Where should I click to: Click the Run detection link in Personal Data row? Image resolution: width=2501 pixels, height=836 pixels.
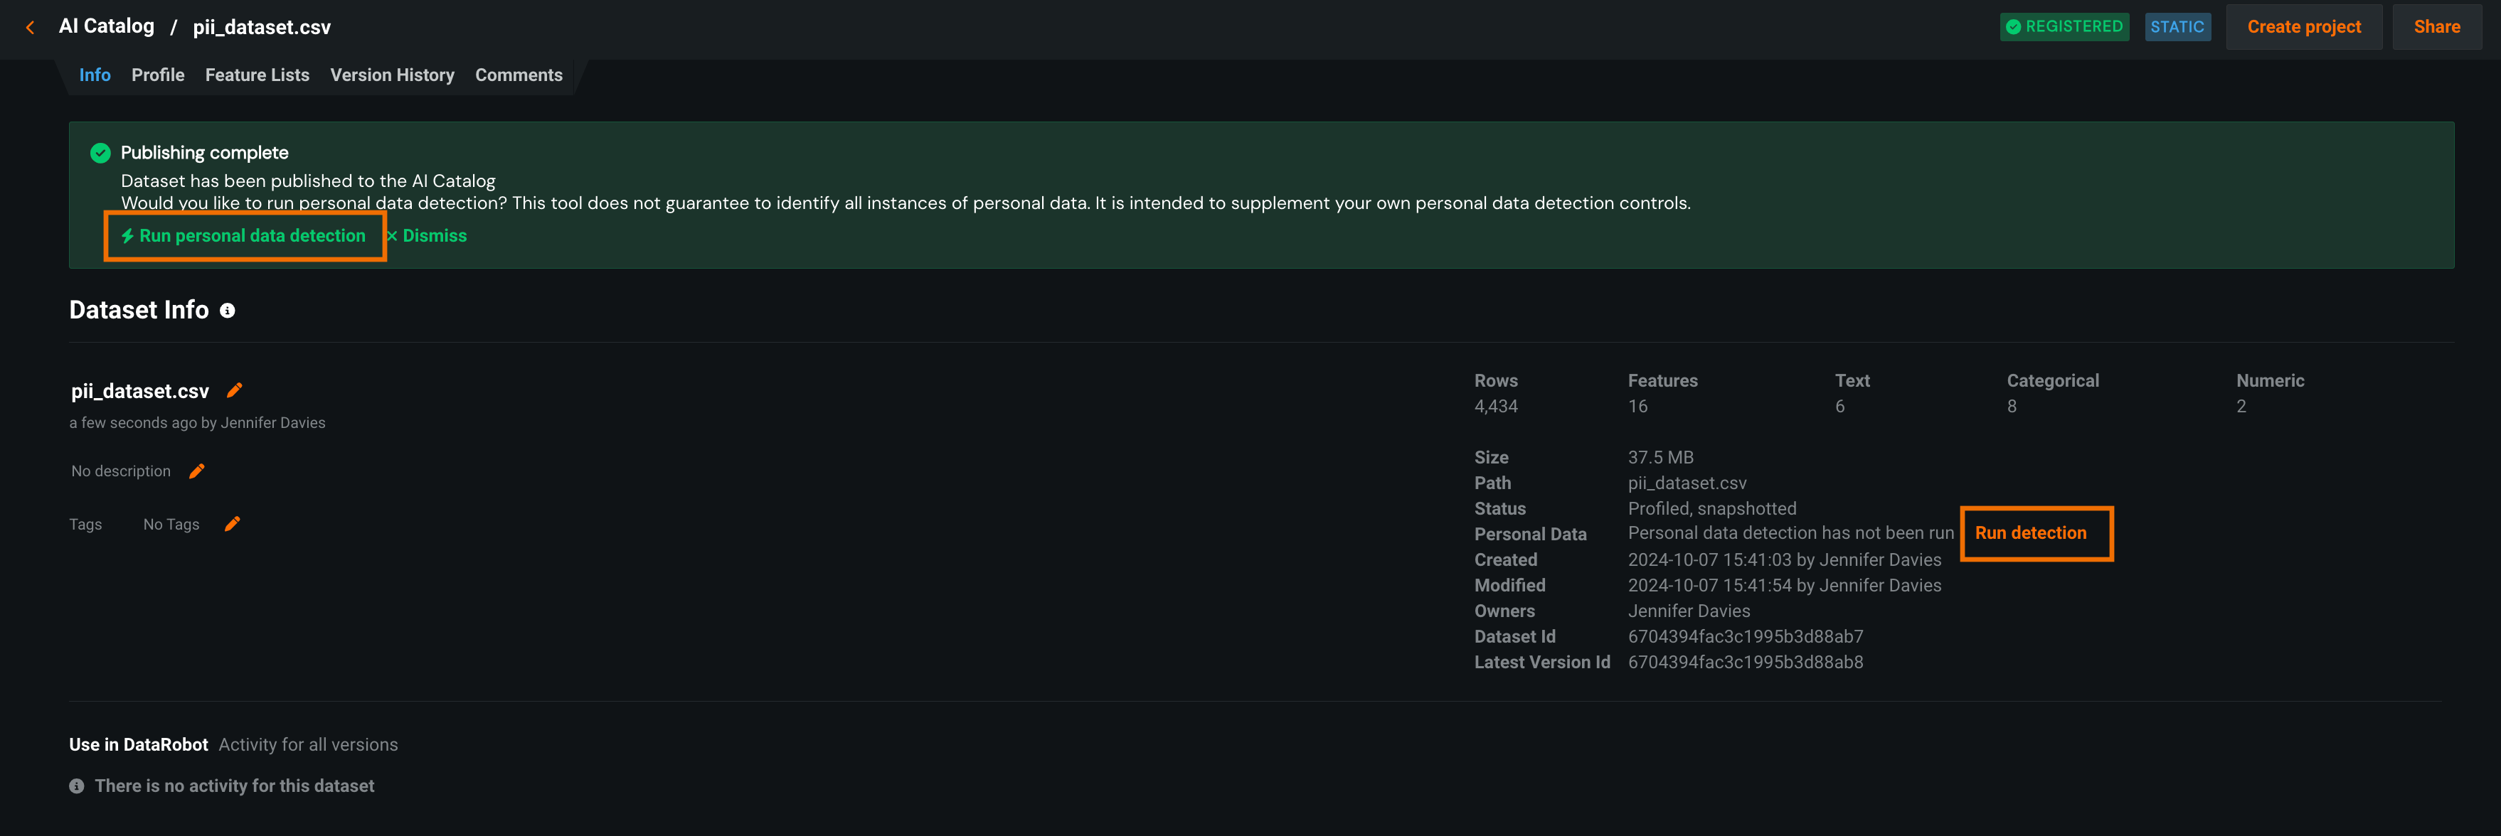(x=2030, y=532)
